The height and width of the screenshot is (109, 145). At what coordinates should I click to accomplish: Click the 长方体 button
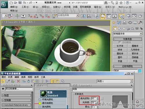120,46
